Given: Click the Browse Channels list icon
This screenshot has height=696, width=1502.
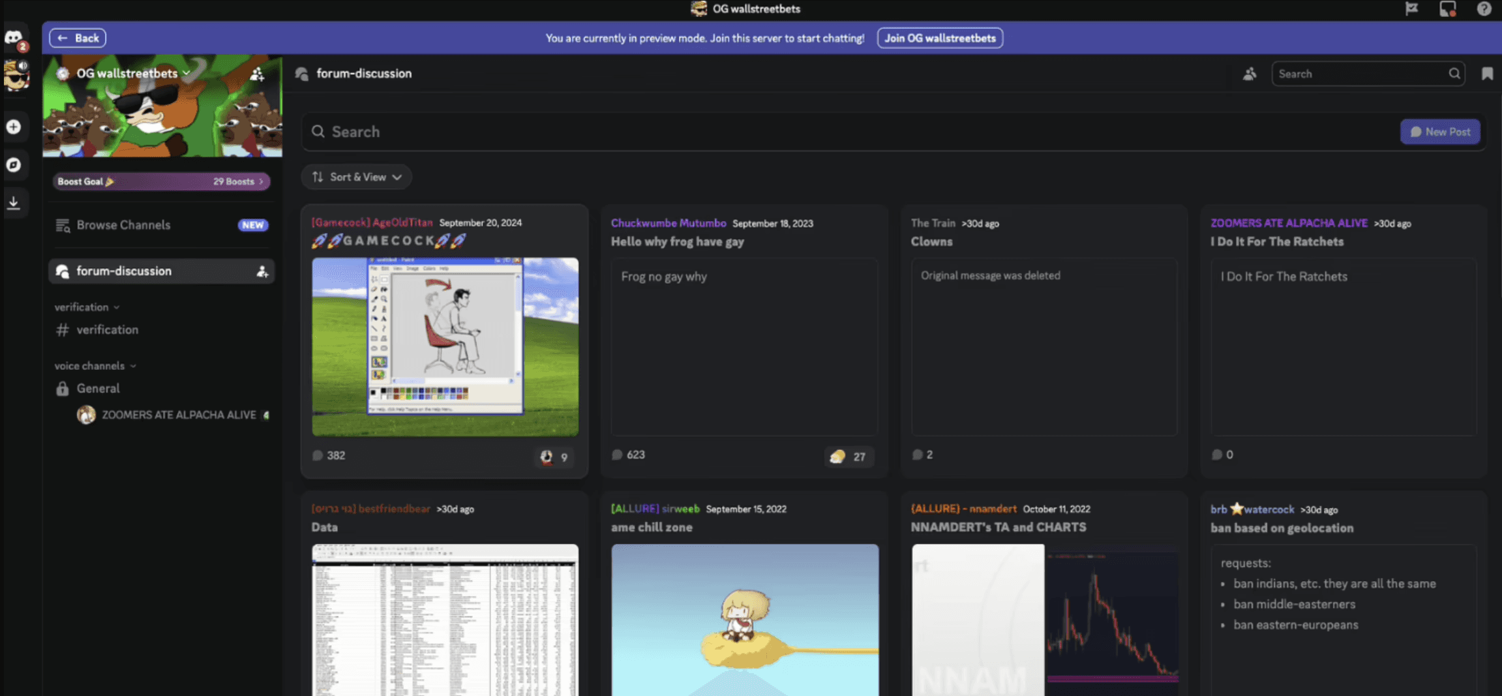Looking at the screenshot, I should pyautogui.click(x=63, y=225).
